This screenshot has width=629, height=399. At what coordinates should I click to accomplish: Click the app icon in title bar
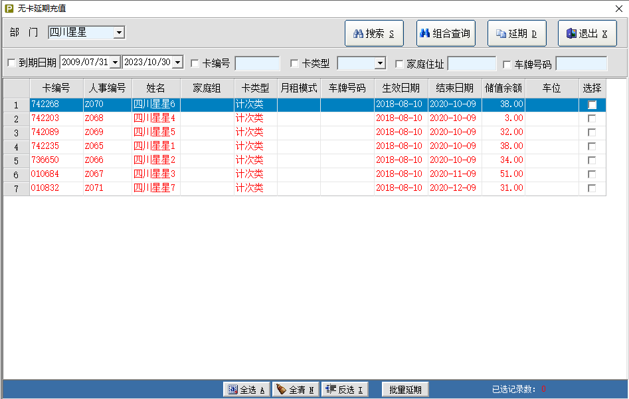point(9,9)
